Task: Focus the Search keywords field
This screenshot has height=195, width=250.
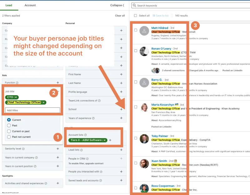Action: tap(191, 5)
